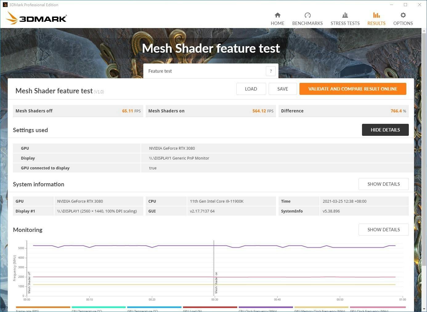Click the 3DMark title bar app icon
Screen dimensions: 427x312
[5, 5]
